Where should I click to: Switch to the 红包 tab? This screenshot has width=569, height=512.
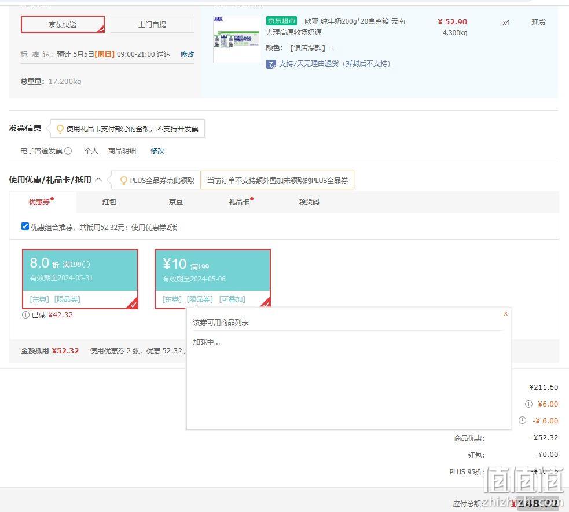[x=109, y=202]
